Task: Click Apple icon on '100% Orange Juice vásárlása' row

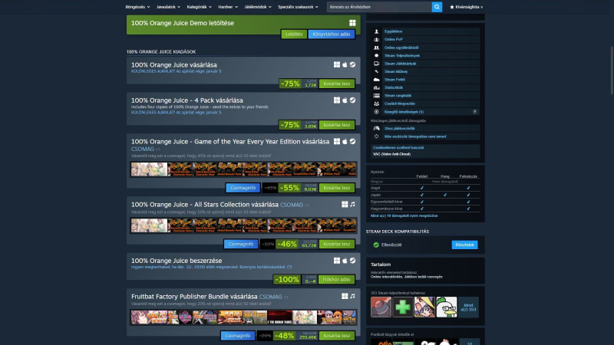Action: click(345, 64)
